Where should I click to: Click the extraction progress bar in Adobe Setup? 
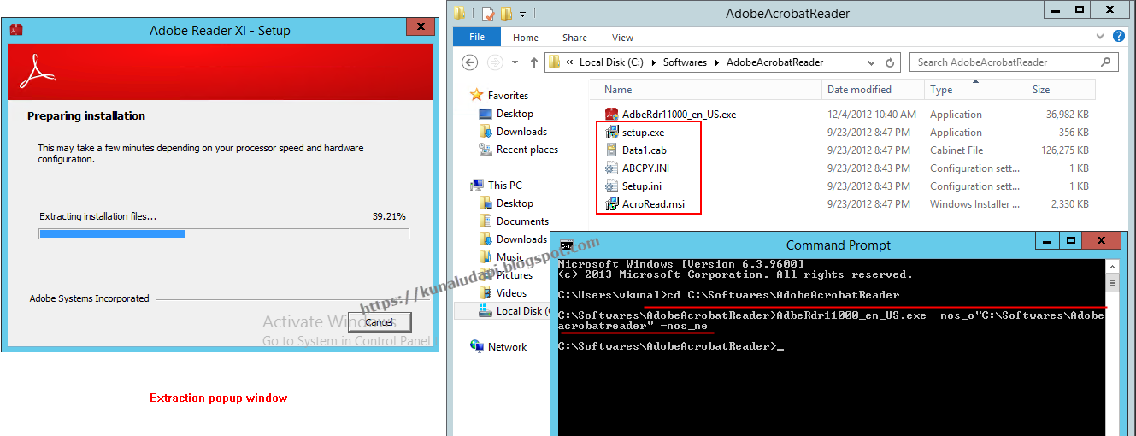(x=224, y=233)
